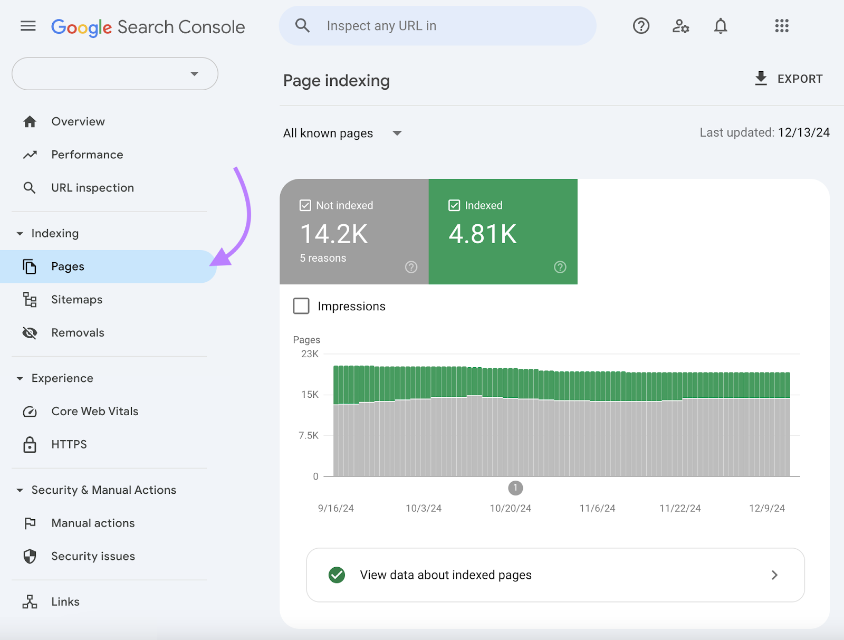Select the Core Web Vitals icon
This screenshot has height=640, width=844.
pos(30,412)
